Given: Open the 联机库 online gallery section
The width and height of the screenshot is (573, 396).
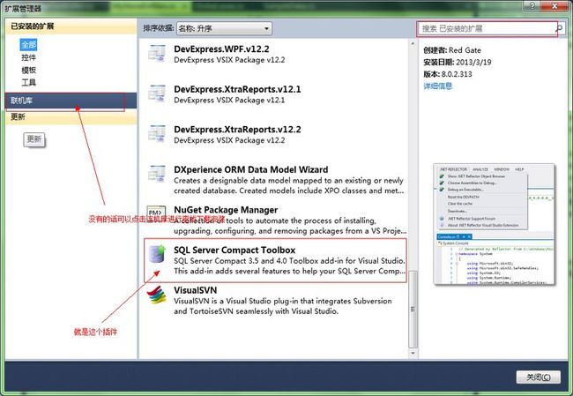Looking at the screenshot, I should (71, 101).
